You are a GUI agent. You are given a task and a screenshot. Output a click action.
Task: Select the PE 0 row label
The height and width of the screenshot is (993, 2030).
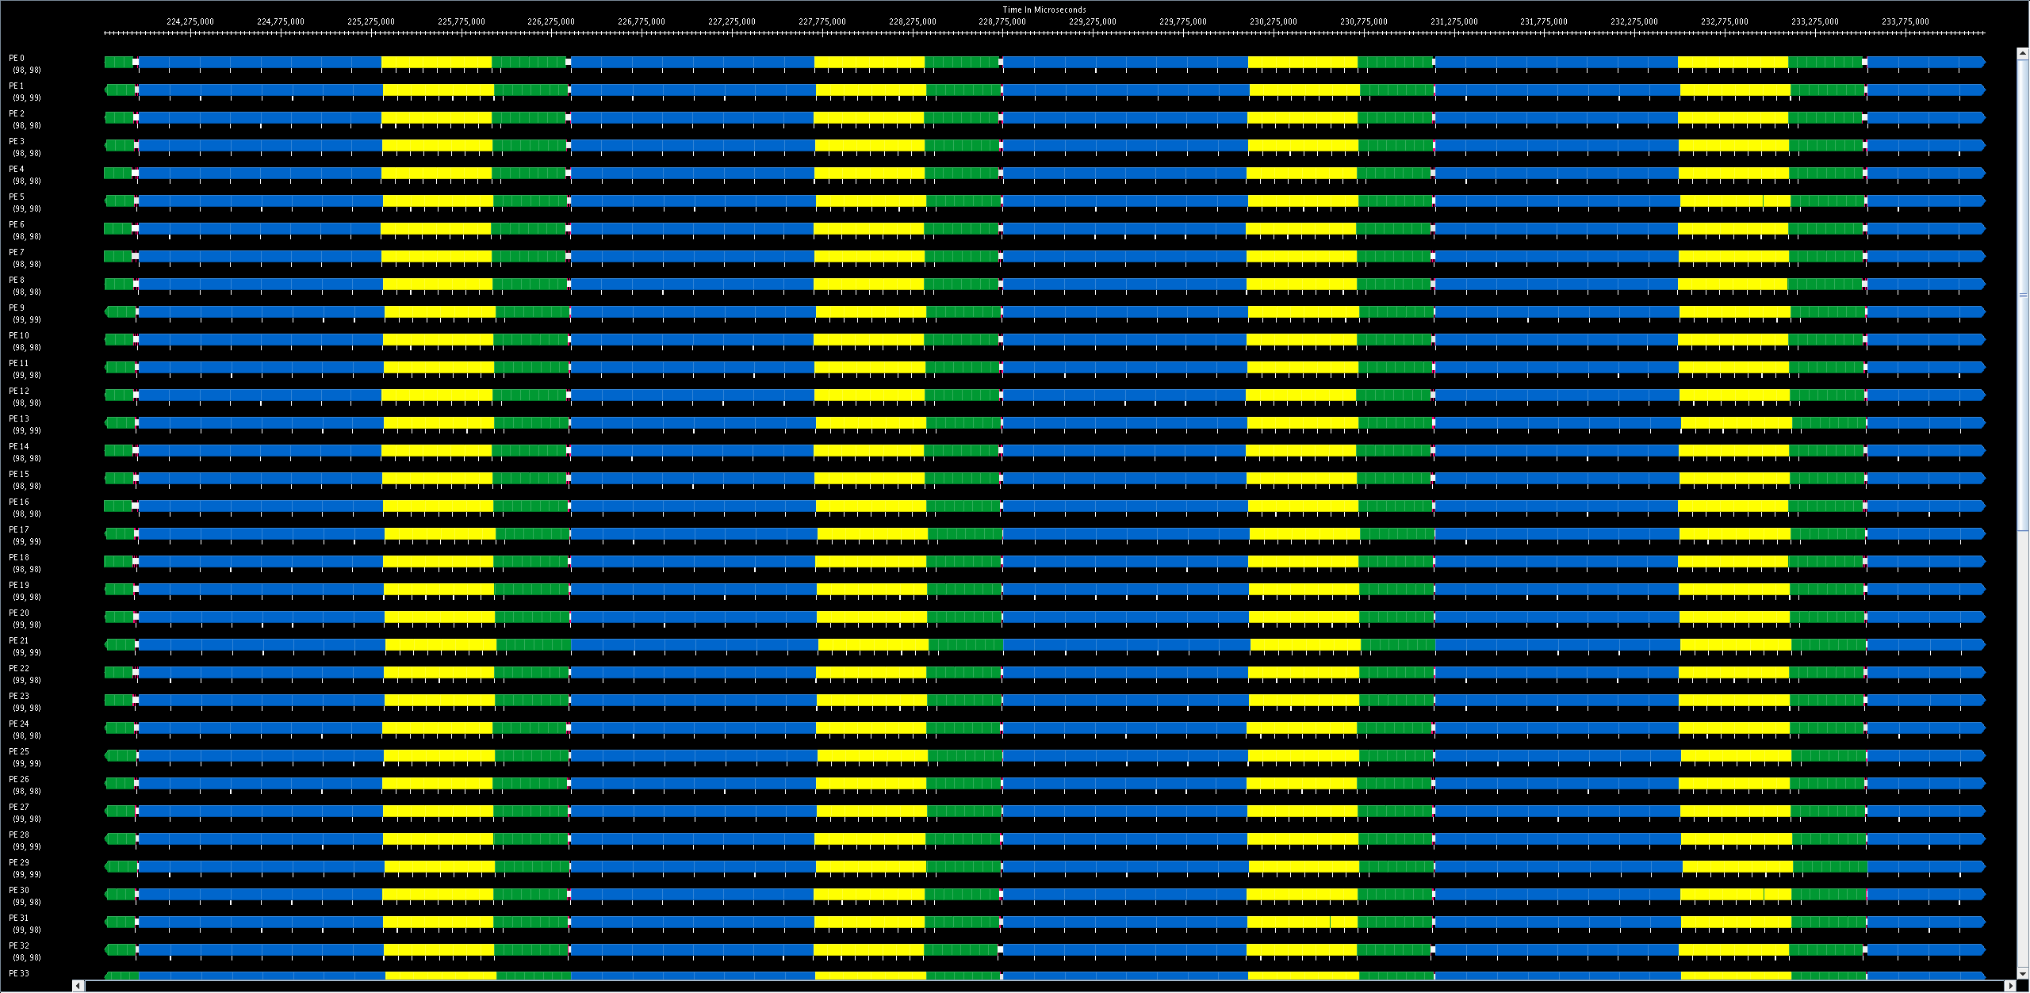(x=17, y=59)
